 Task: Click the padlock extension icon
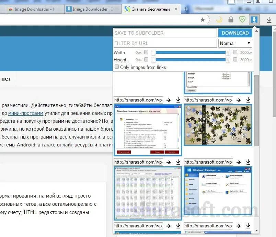coord(231,20)
